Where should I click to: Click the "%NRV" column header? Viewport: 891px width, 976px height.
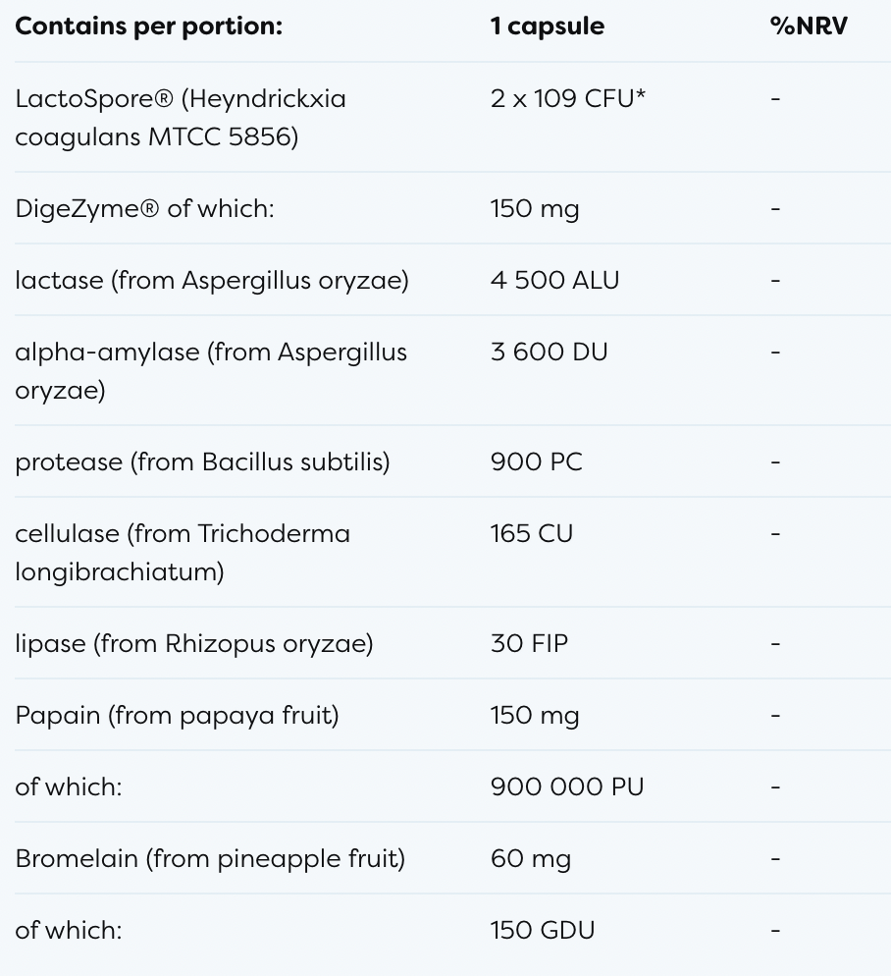point(809,27)
